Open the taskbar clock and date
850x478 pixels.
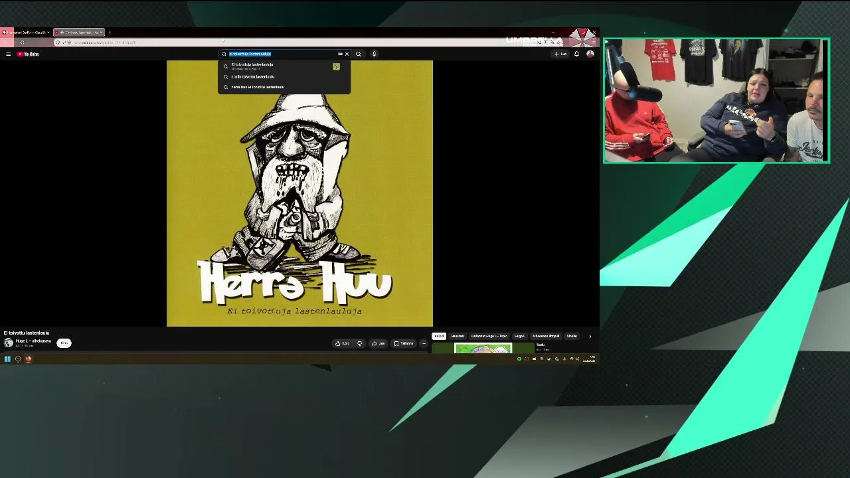[x=589, y=359]
